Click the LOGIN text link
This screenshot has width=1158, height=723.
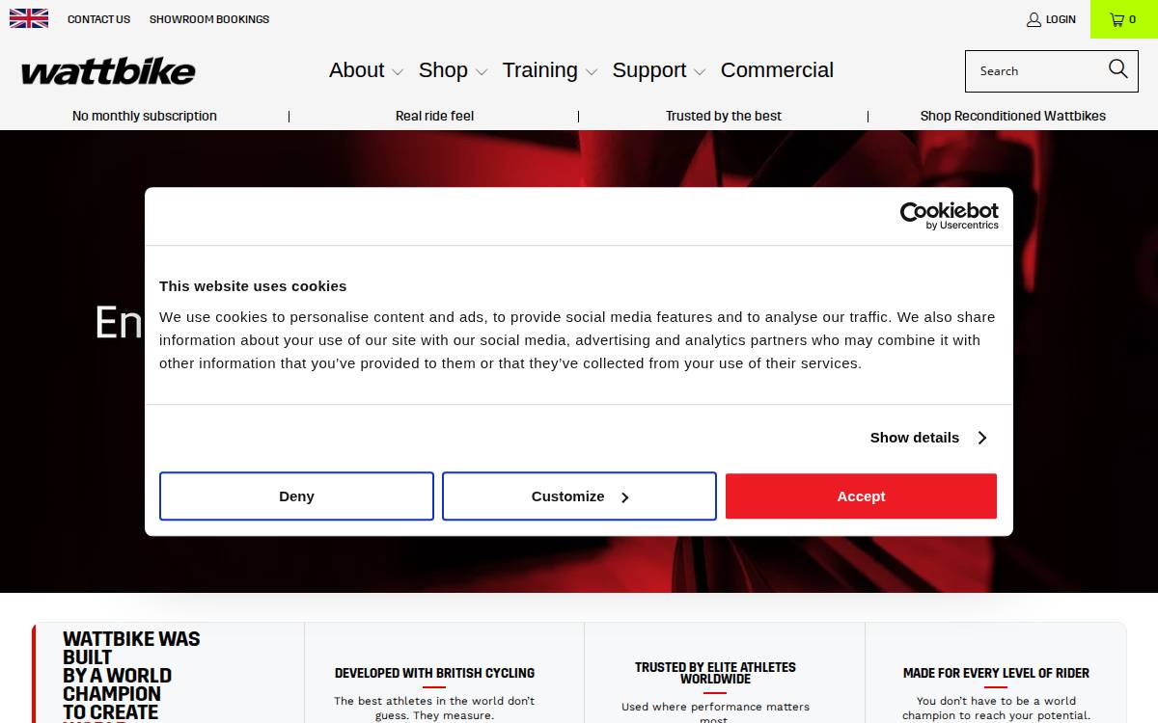click(1061, 19)
